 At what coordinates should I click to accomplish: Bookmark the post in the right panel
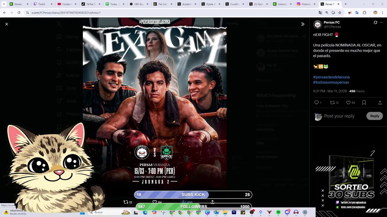click(x=364, y=102)
